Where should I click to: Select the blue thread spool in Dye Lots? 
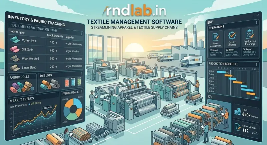[73, 81]
